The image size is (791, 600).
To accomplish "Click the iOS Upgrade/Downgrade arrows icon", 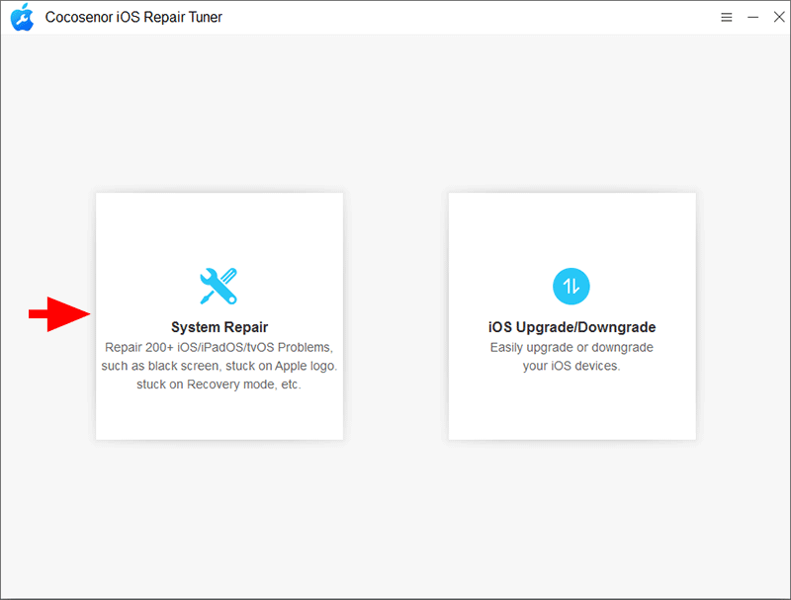I will point(571,286).
